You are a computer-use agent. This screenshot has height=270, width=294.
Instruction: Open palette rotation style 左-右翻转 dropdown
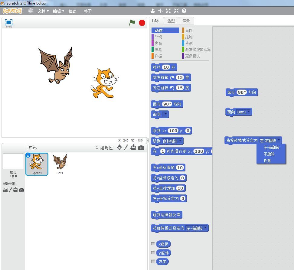(205, 228)
